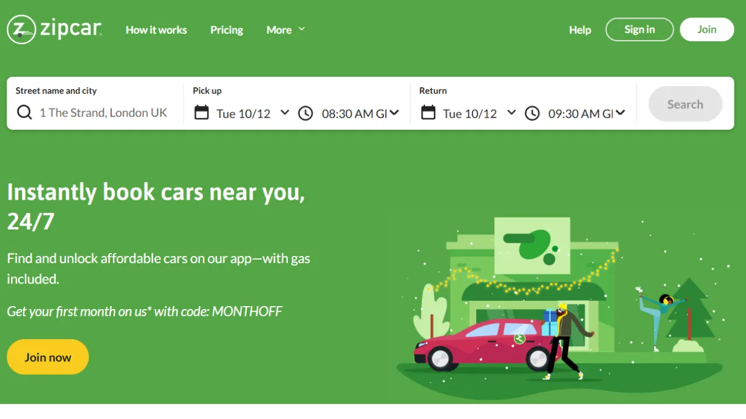The width and height of the screenshot is (746, 419).
Task: Select the Return date Tue 10/12
Action: coord(470,113)
